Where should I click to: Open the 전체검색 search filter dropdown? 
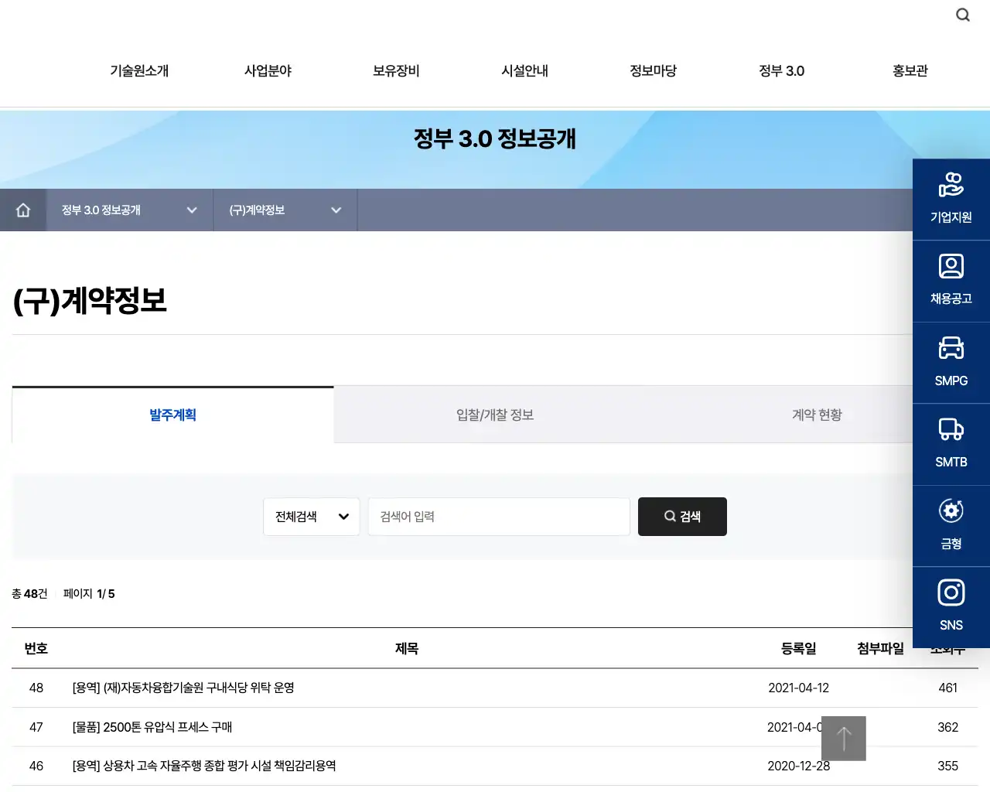point(311,517)
